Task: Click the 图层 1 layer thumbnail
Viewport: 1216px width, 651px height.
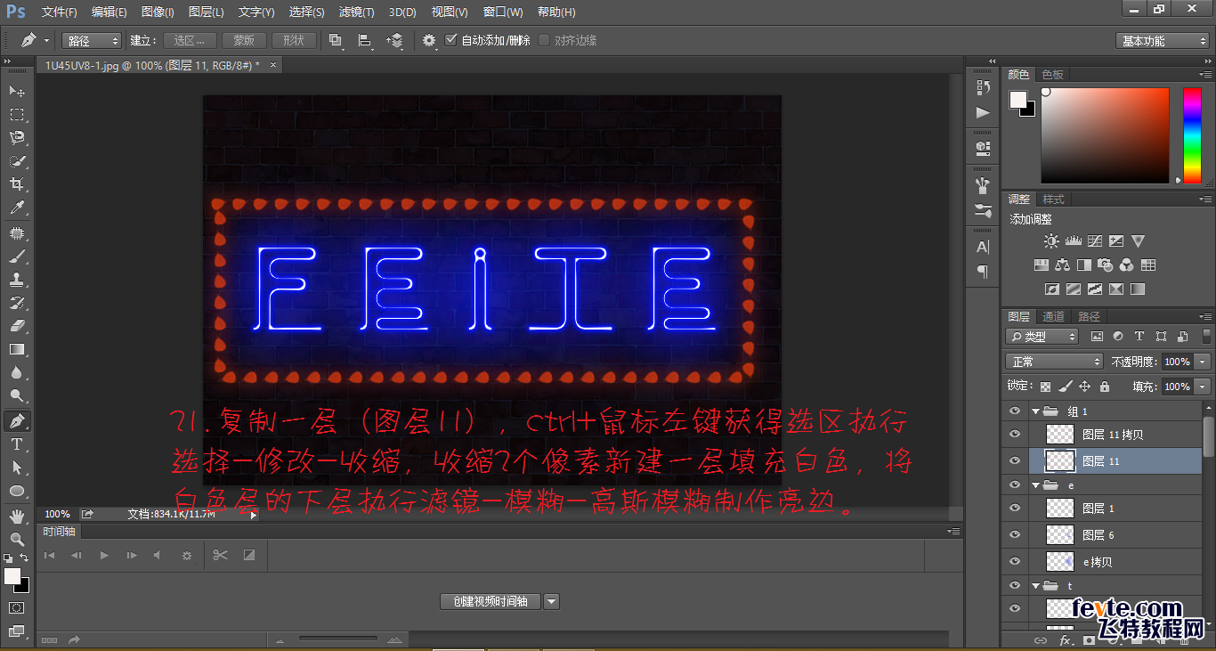Action: pos(1058,508)
